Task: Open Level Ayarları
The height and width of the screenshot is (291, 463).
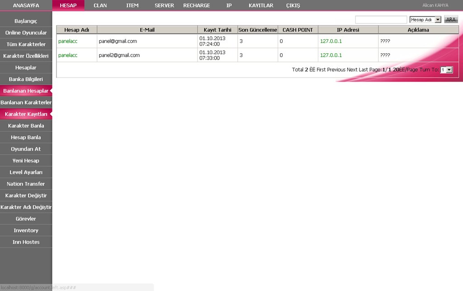Action: click(26, 172)
